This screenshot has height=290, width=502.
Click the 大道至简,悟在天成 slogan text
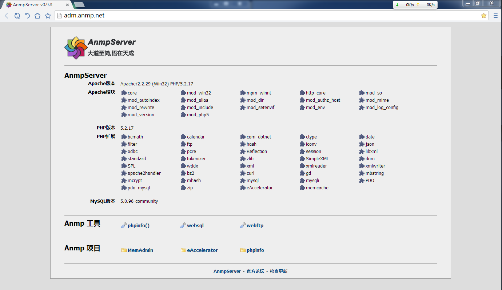(111, 53)
